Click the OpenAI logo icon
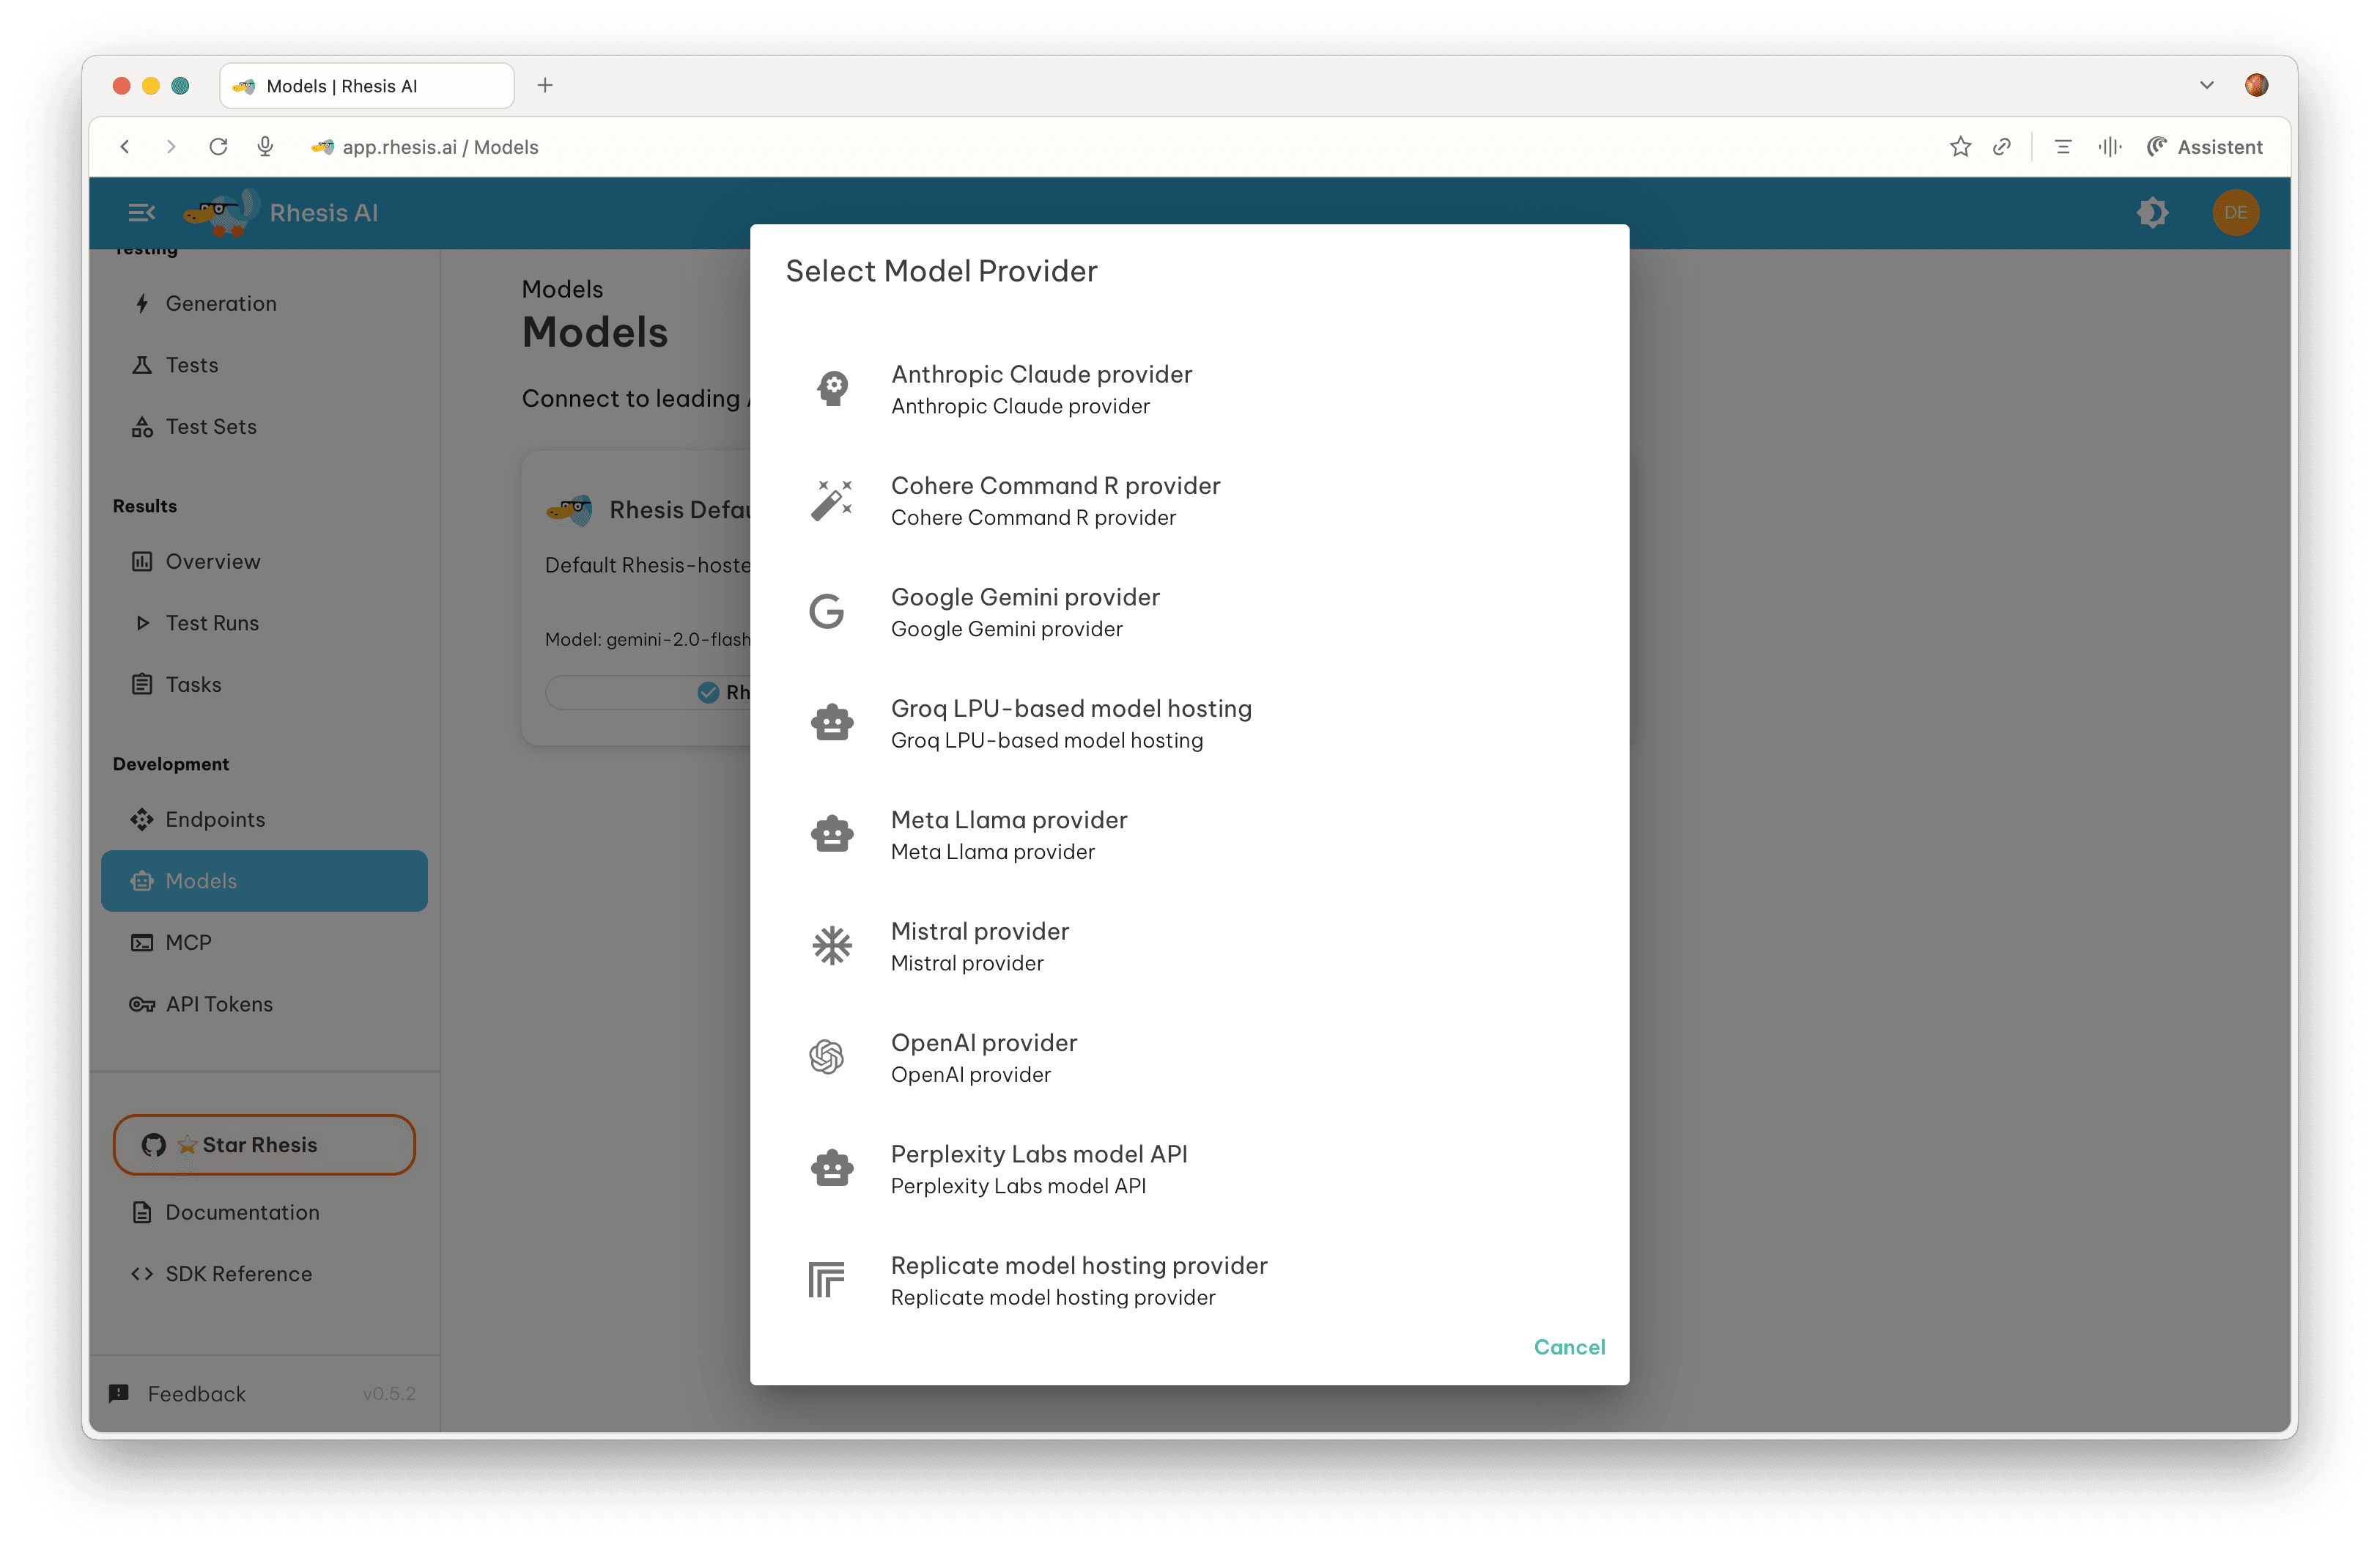The width and height of the screenshot is (2380, 1548). pos(827,1057)
